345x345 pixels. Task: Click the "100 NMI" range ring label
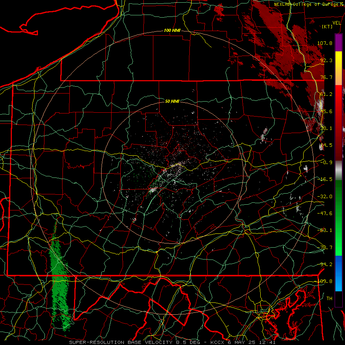(172, 30)
